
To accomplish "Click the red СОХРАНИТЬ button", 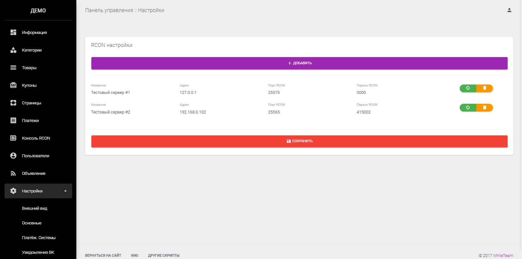I will [299, 141].
